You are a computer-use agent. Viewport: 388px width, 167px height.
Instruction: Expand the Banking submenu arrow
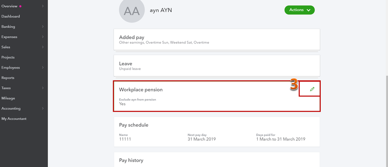[43, 26]
